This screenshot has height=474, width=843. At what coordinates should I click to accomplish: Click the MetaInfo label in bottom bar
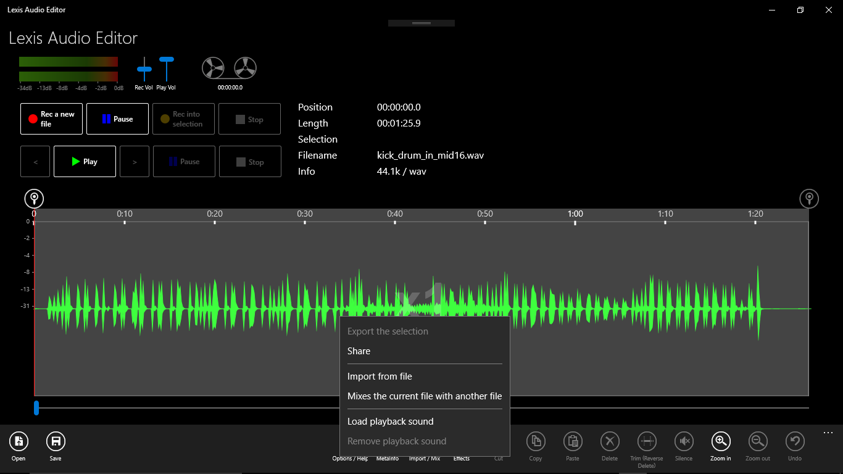[388, 459]
